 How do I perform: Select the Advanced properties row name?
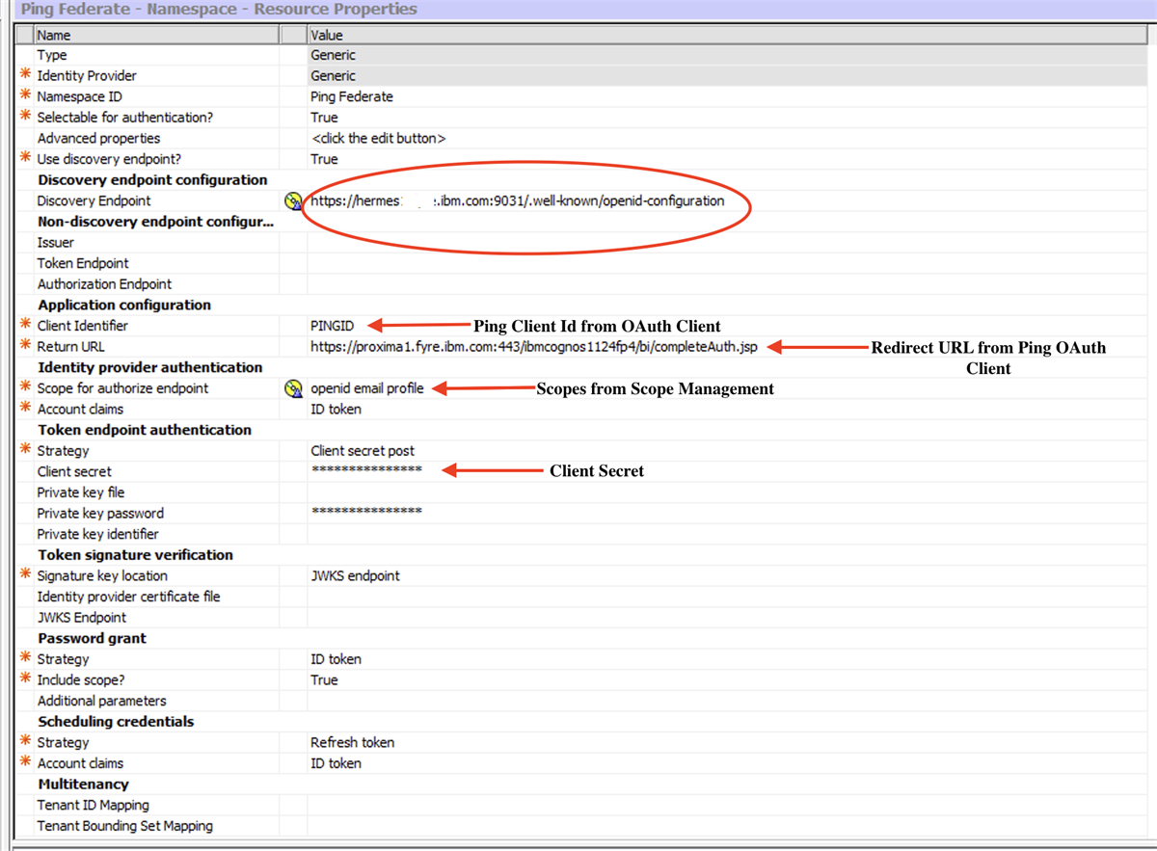pyautogui.click(x=98, y=139)
